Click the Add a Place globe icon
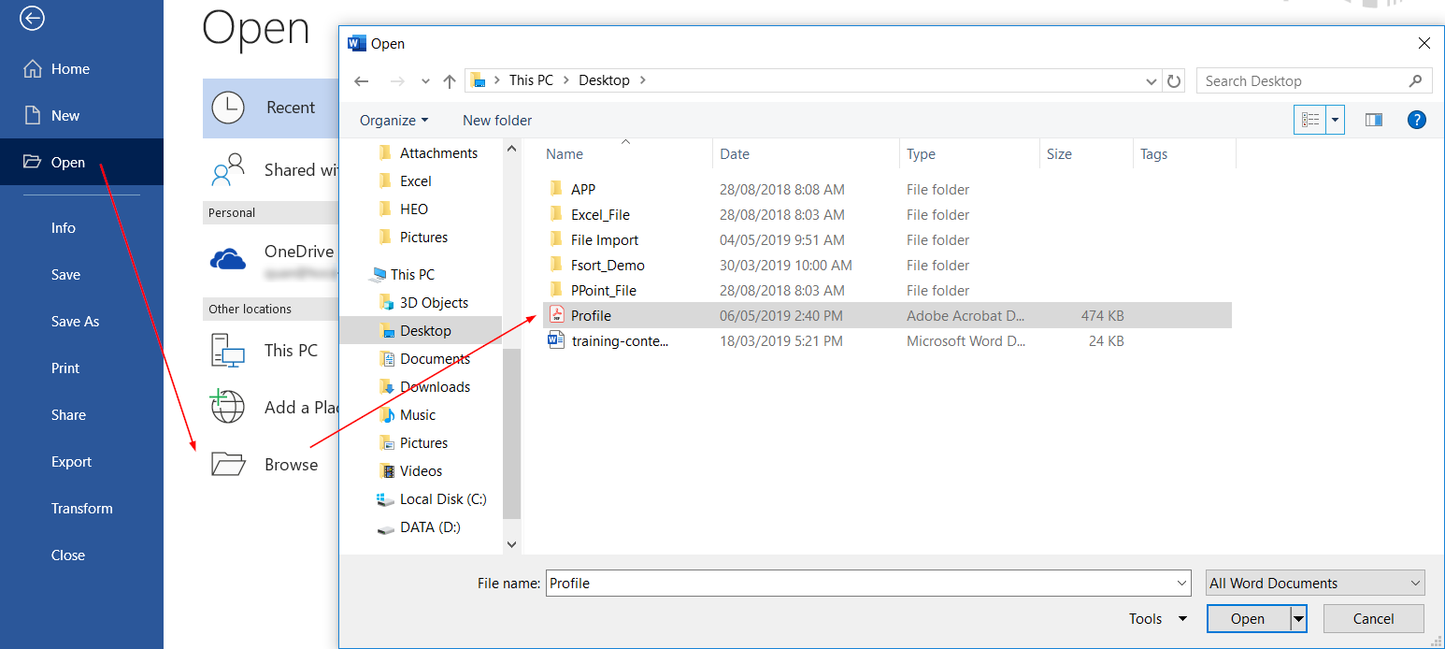Viewport: 1445px width, 649px height. [x=228, y=407]
